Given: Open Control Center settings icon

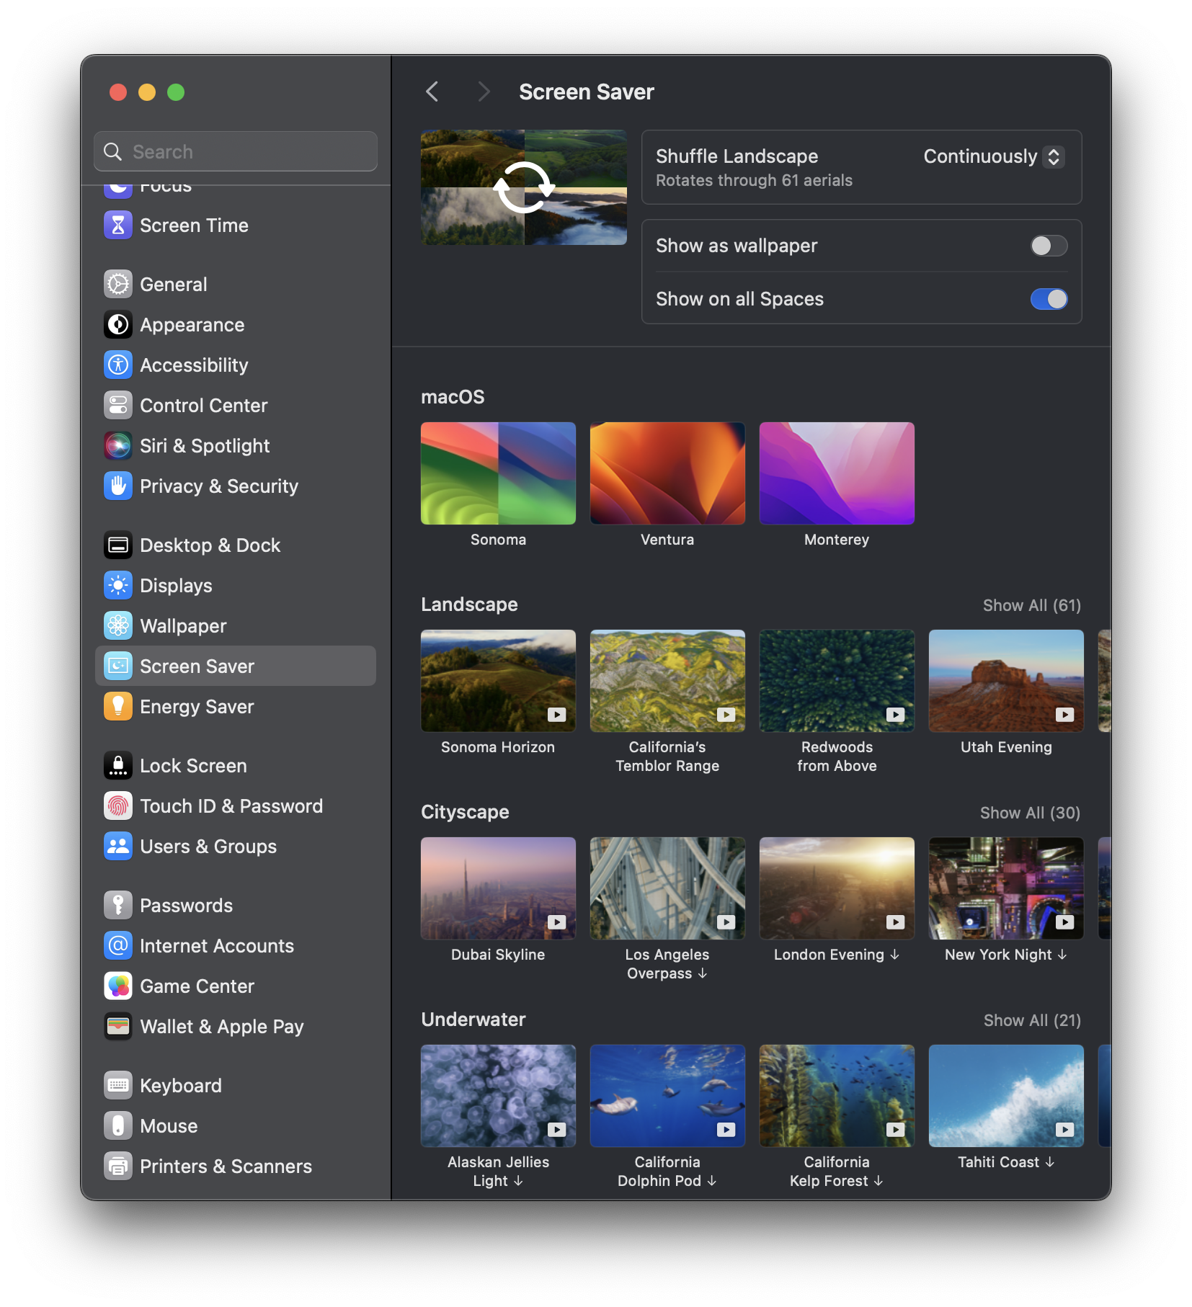Looking at the screenshot, I should [118, 405].
